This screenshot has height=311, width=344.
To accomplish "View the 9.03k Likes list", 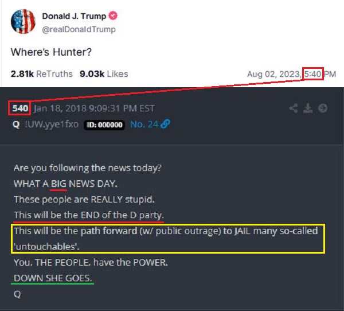I will pyautogui.click(x=104, y=74).
